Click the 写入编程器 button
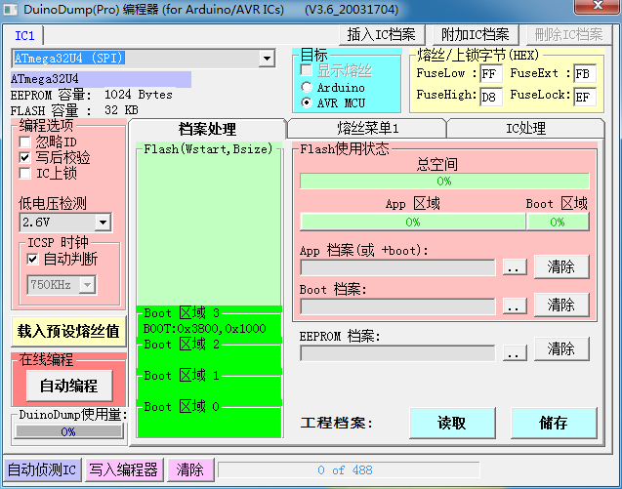 pos(124,469)
